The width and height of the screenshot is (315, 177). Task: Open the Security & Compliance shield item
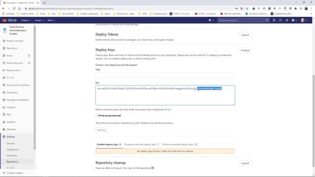coord(17,85)
